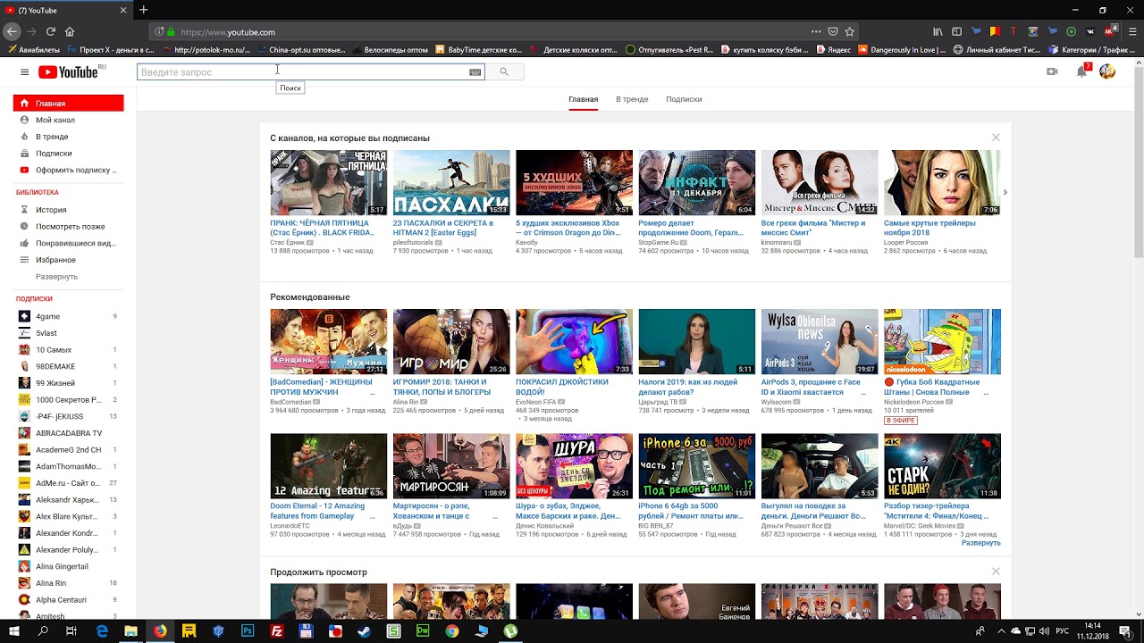Open the on-screen keyboard icon in search box
The width and height of the screenshot is (1144, 643).
pos(475,72)
